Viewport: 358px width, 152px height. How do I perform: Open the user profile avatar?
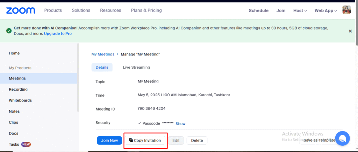click(346, 10)
